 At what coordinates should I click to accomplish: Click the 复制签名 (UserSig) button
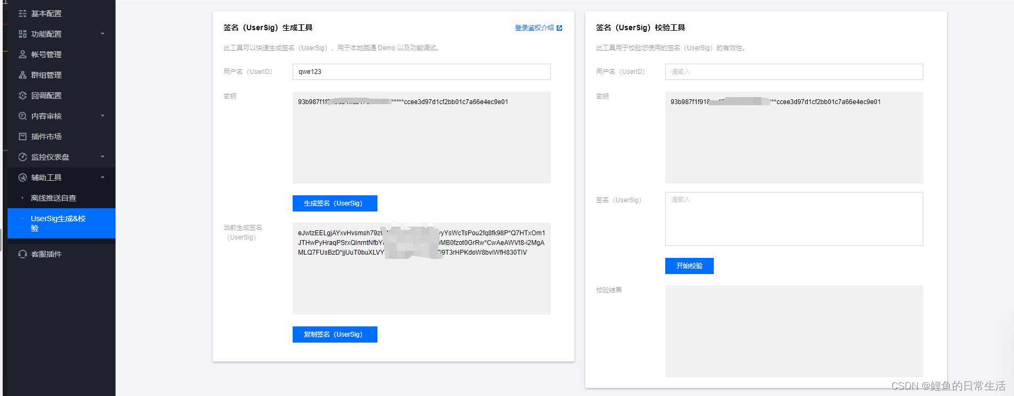pos(335,334)
